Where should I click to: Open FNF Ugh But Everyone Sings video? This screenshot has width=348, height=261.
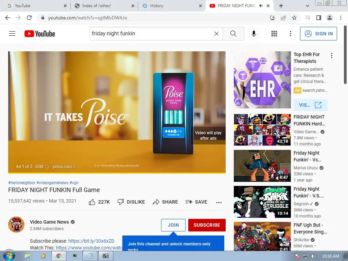[262, 237]
